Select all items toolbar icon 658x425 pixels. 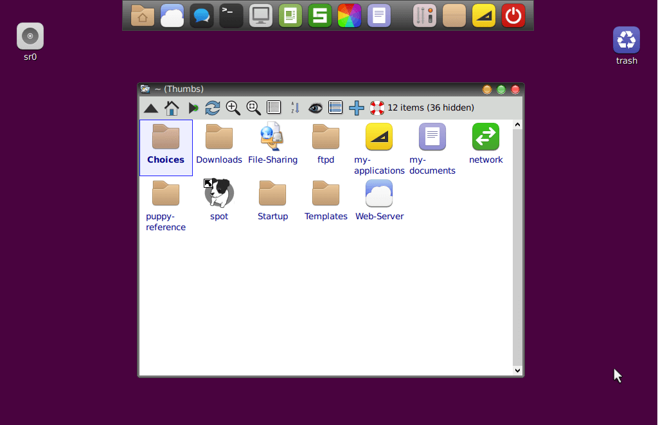(x=335, y=107)
